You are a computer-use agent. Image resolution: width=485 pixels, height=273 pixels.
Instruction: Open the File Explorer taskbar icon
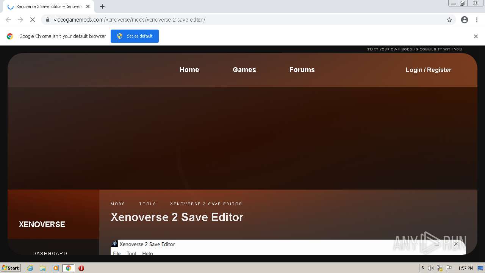tap(43, 268)
